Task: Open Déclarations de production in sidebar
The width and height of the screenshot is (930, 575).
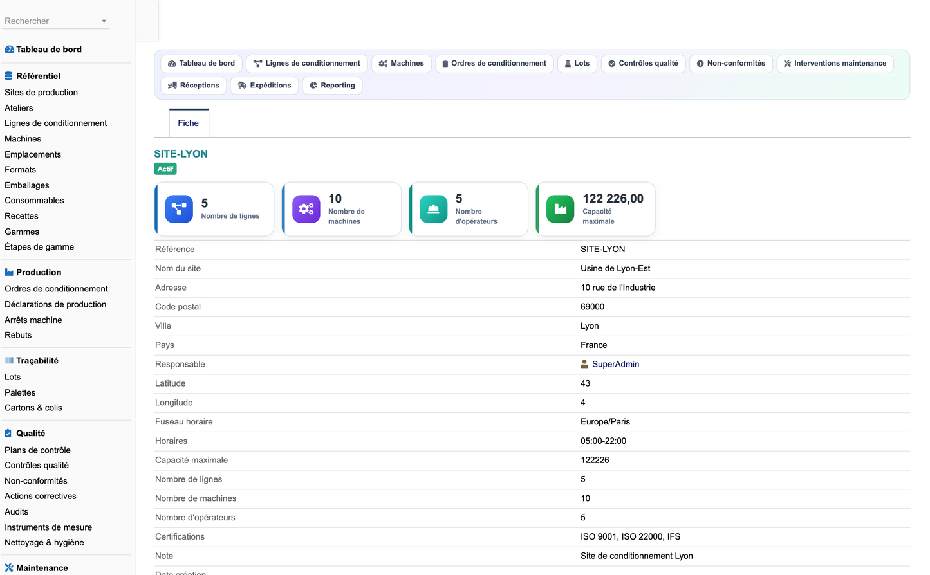Action: coord(55,304)
